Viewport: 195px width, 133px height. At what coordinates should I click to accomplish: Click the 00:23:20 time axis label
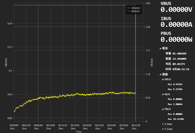99,127
